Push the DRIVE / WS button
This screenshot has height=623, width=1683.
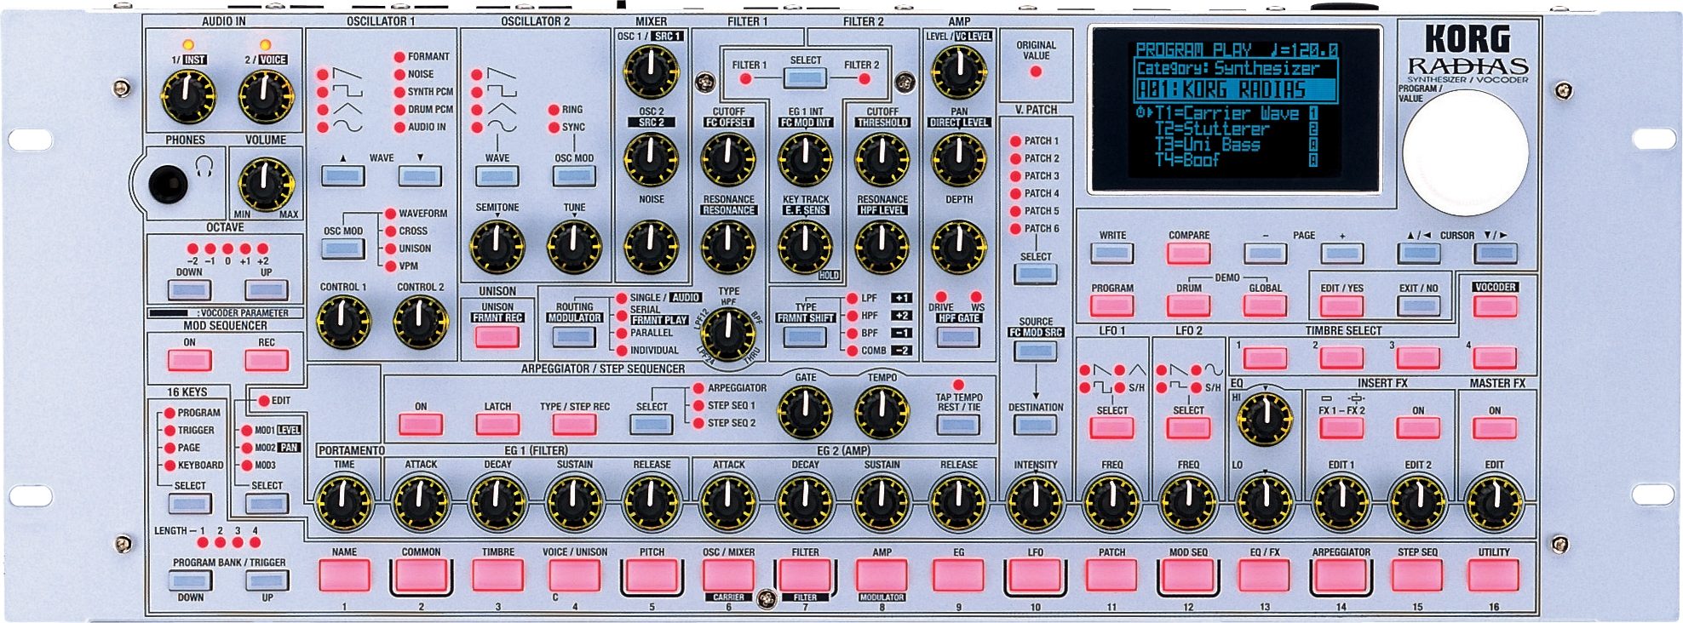[958, 336]
